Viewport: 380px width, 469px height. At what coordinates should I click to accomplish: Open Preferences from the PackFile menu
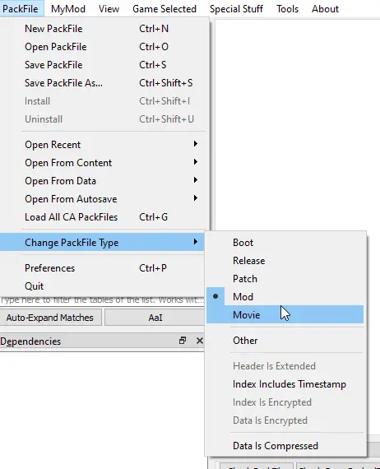103,268
